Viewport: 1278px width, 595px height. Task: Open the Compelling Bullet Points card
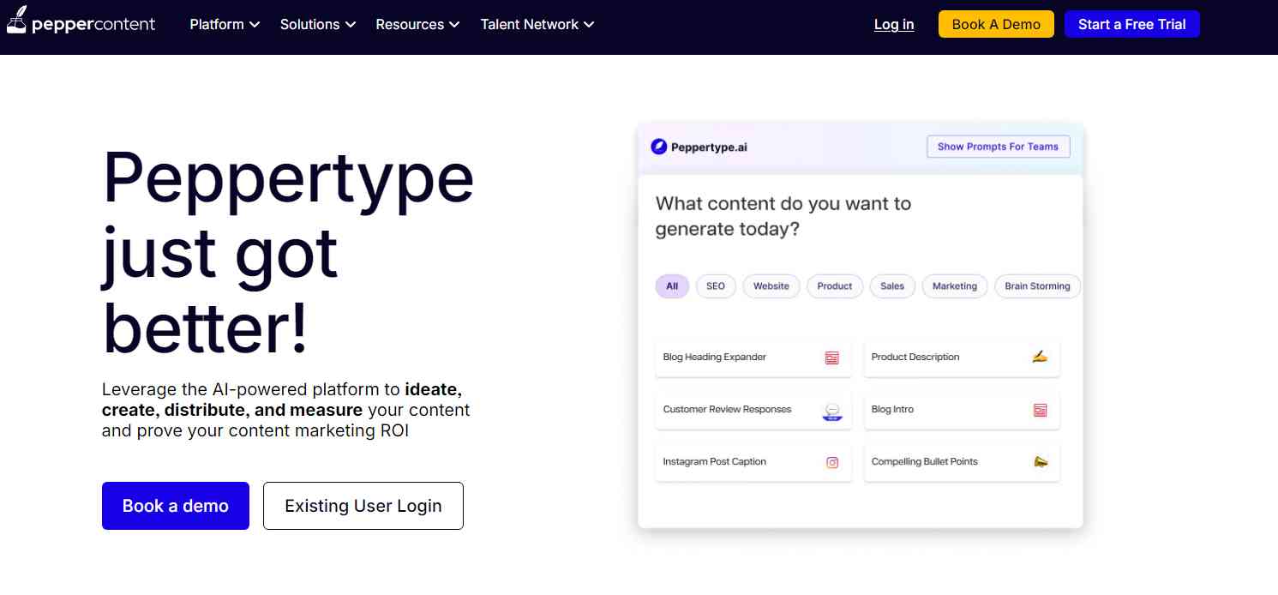point(962,462)
